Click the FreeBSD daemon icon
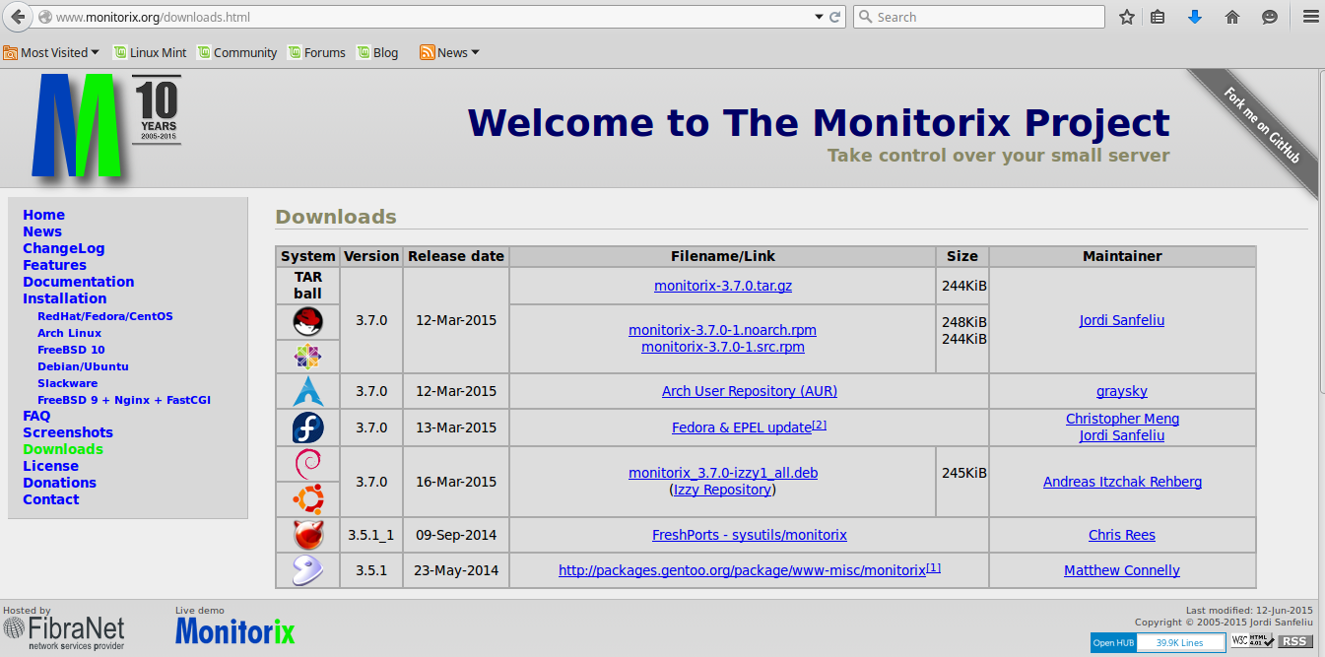The width and height of the screenshot is (1325, 657). tap(307, 535)
